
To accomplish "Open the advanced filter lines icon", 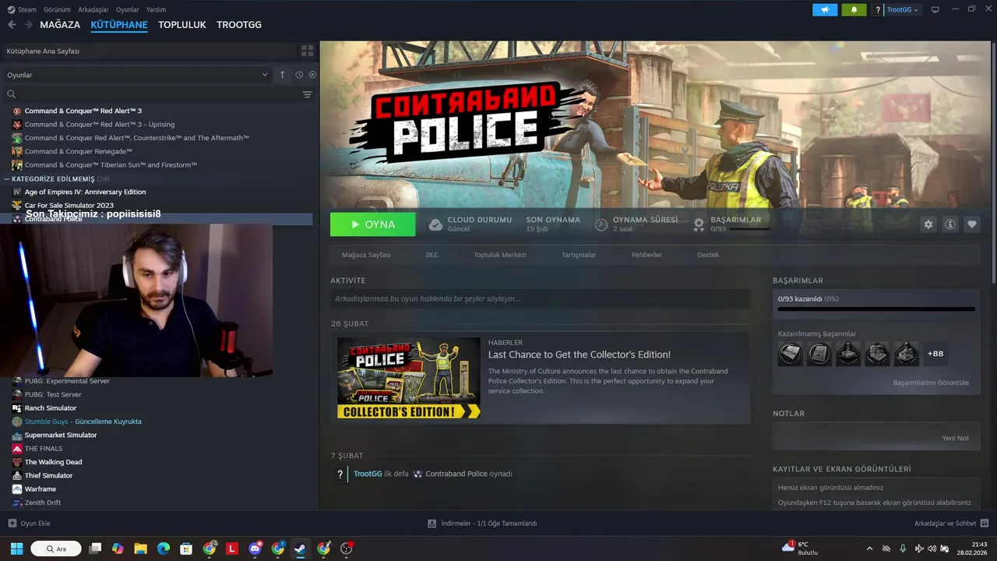I will (308, 94).
